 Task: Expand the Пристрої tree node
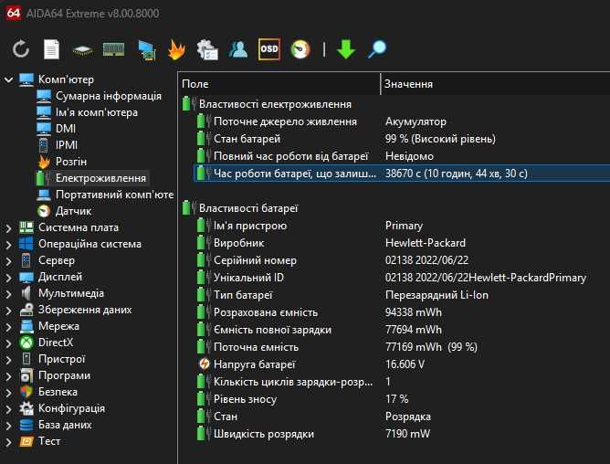pyautogui.click(x=8, y=359)
